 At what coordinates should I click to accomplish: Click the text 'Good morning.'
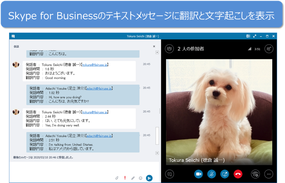click(56, 78)
